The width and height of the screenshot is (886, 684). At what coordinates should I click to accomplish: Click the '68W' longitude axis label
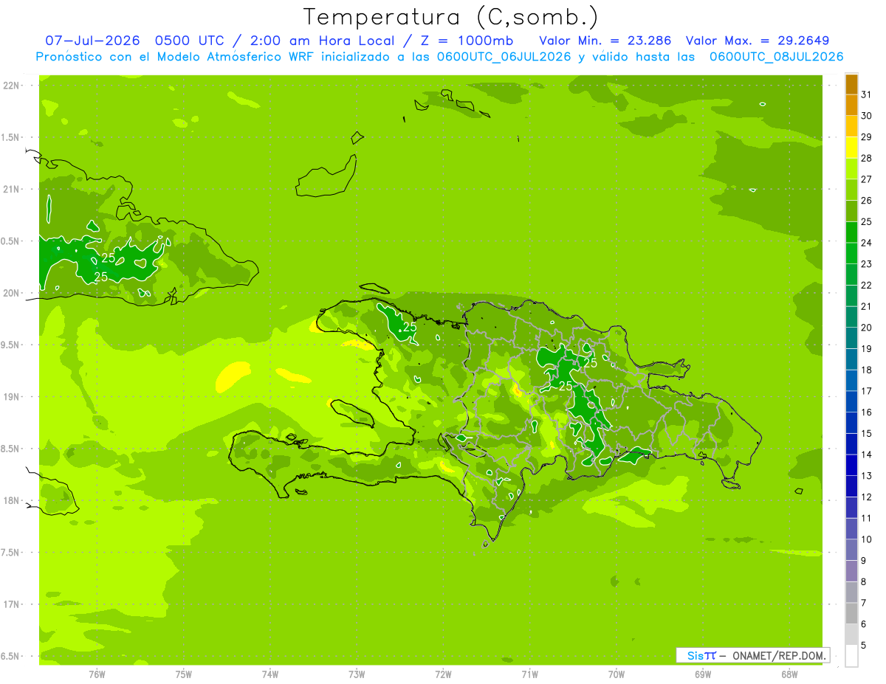pyautogui.click(x=789, y=674)
